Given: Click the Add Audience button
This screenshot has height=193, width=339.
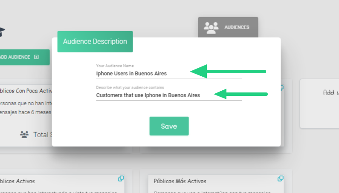Looking at the screenshot, I should [24, 57].
